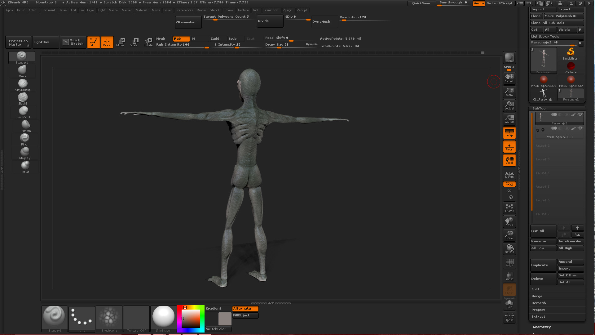Expand the Geometry section

tap(542, 327)
